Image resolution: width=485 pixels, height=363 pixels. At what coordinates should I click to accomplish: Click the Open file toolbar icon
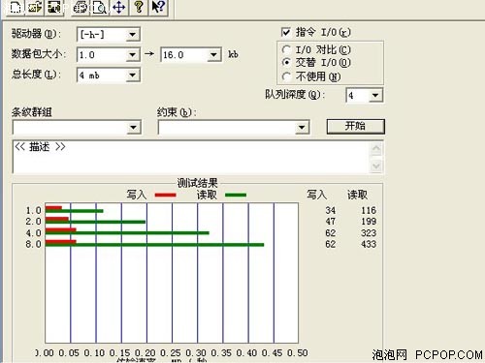34,7
